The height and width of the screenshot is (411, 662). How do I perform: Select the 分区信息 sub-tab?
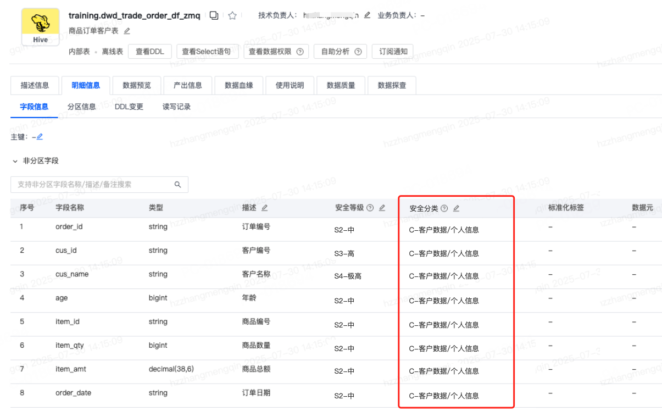81,107
